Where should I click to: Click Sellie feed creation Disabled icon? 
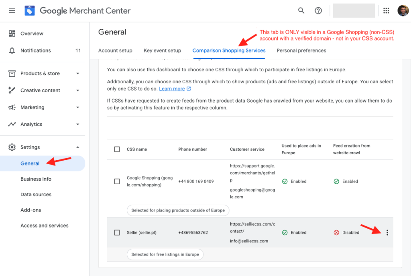coord(336,233)
